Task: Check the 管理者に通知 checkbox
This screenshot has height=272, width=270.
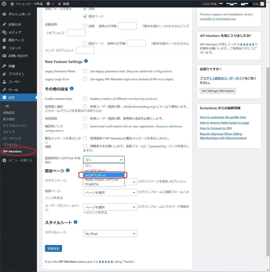Action: [x=85, y=106]
